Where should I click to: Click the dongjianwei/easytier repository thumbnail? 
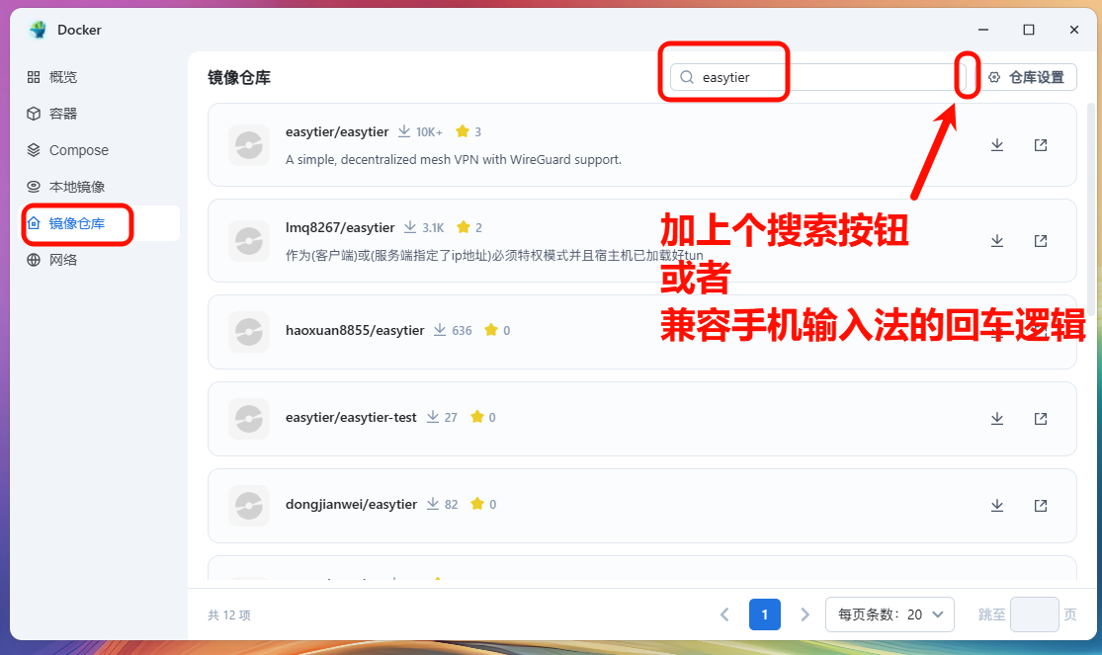tap(249, 506)
